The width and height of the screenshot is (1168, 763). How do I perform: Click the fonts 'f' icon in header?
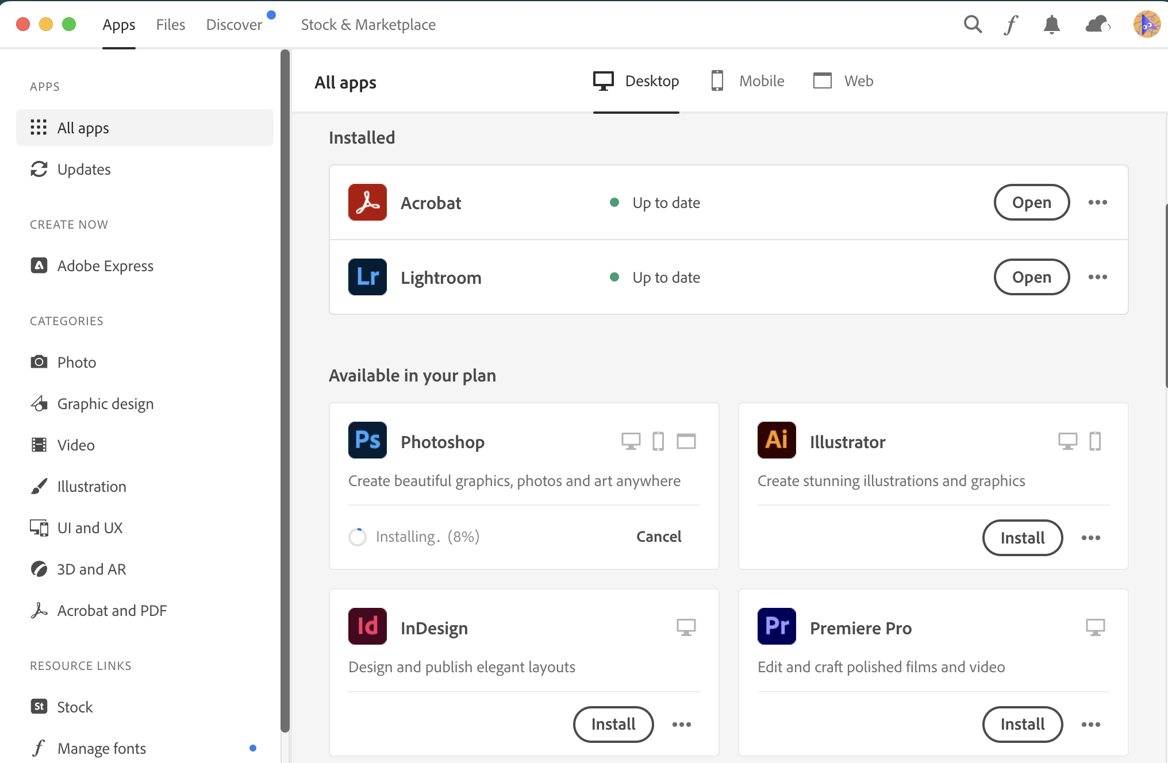click(x=1011, y=25)
